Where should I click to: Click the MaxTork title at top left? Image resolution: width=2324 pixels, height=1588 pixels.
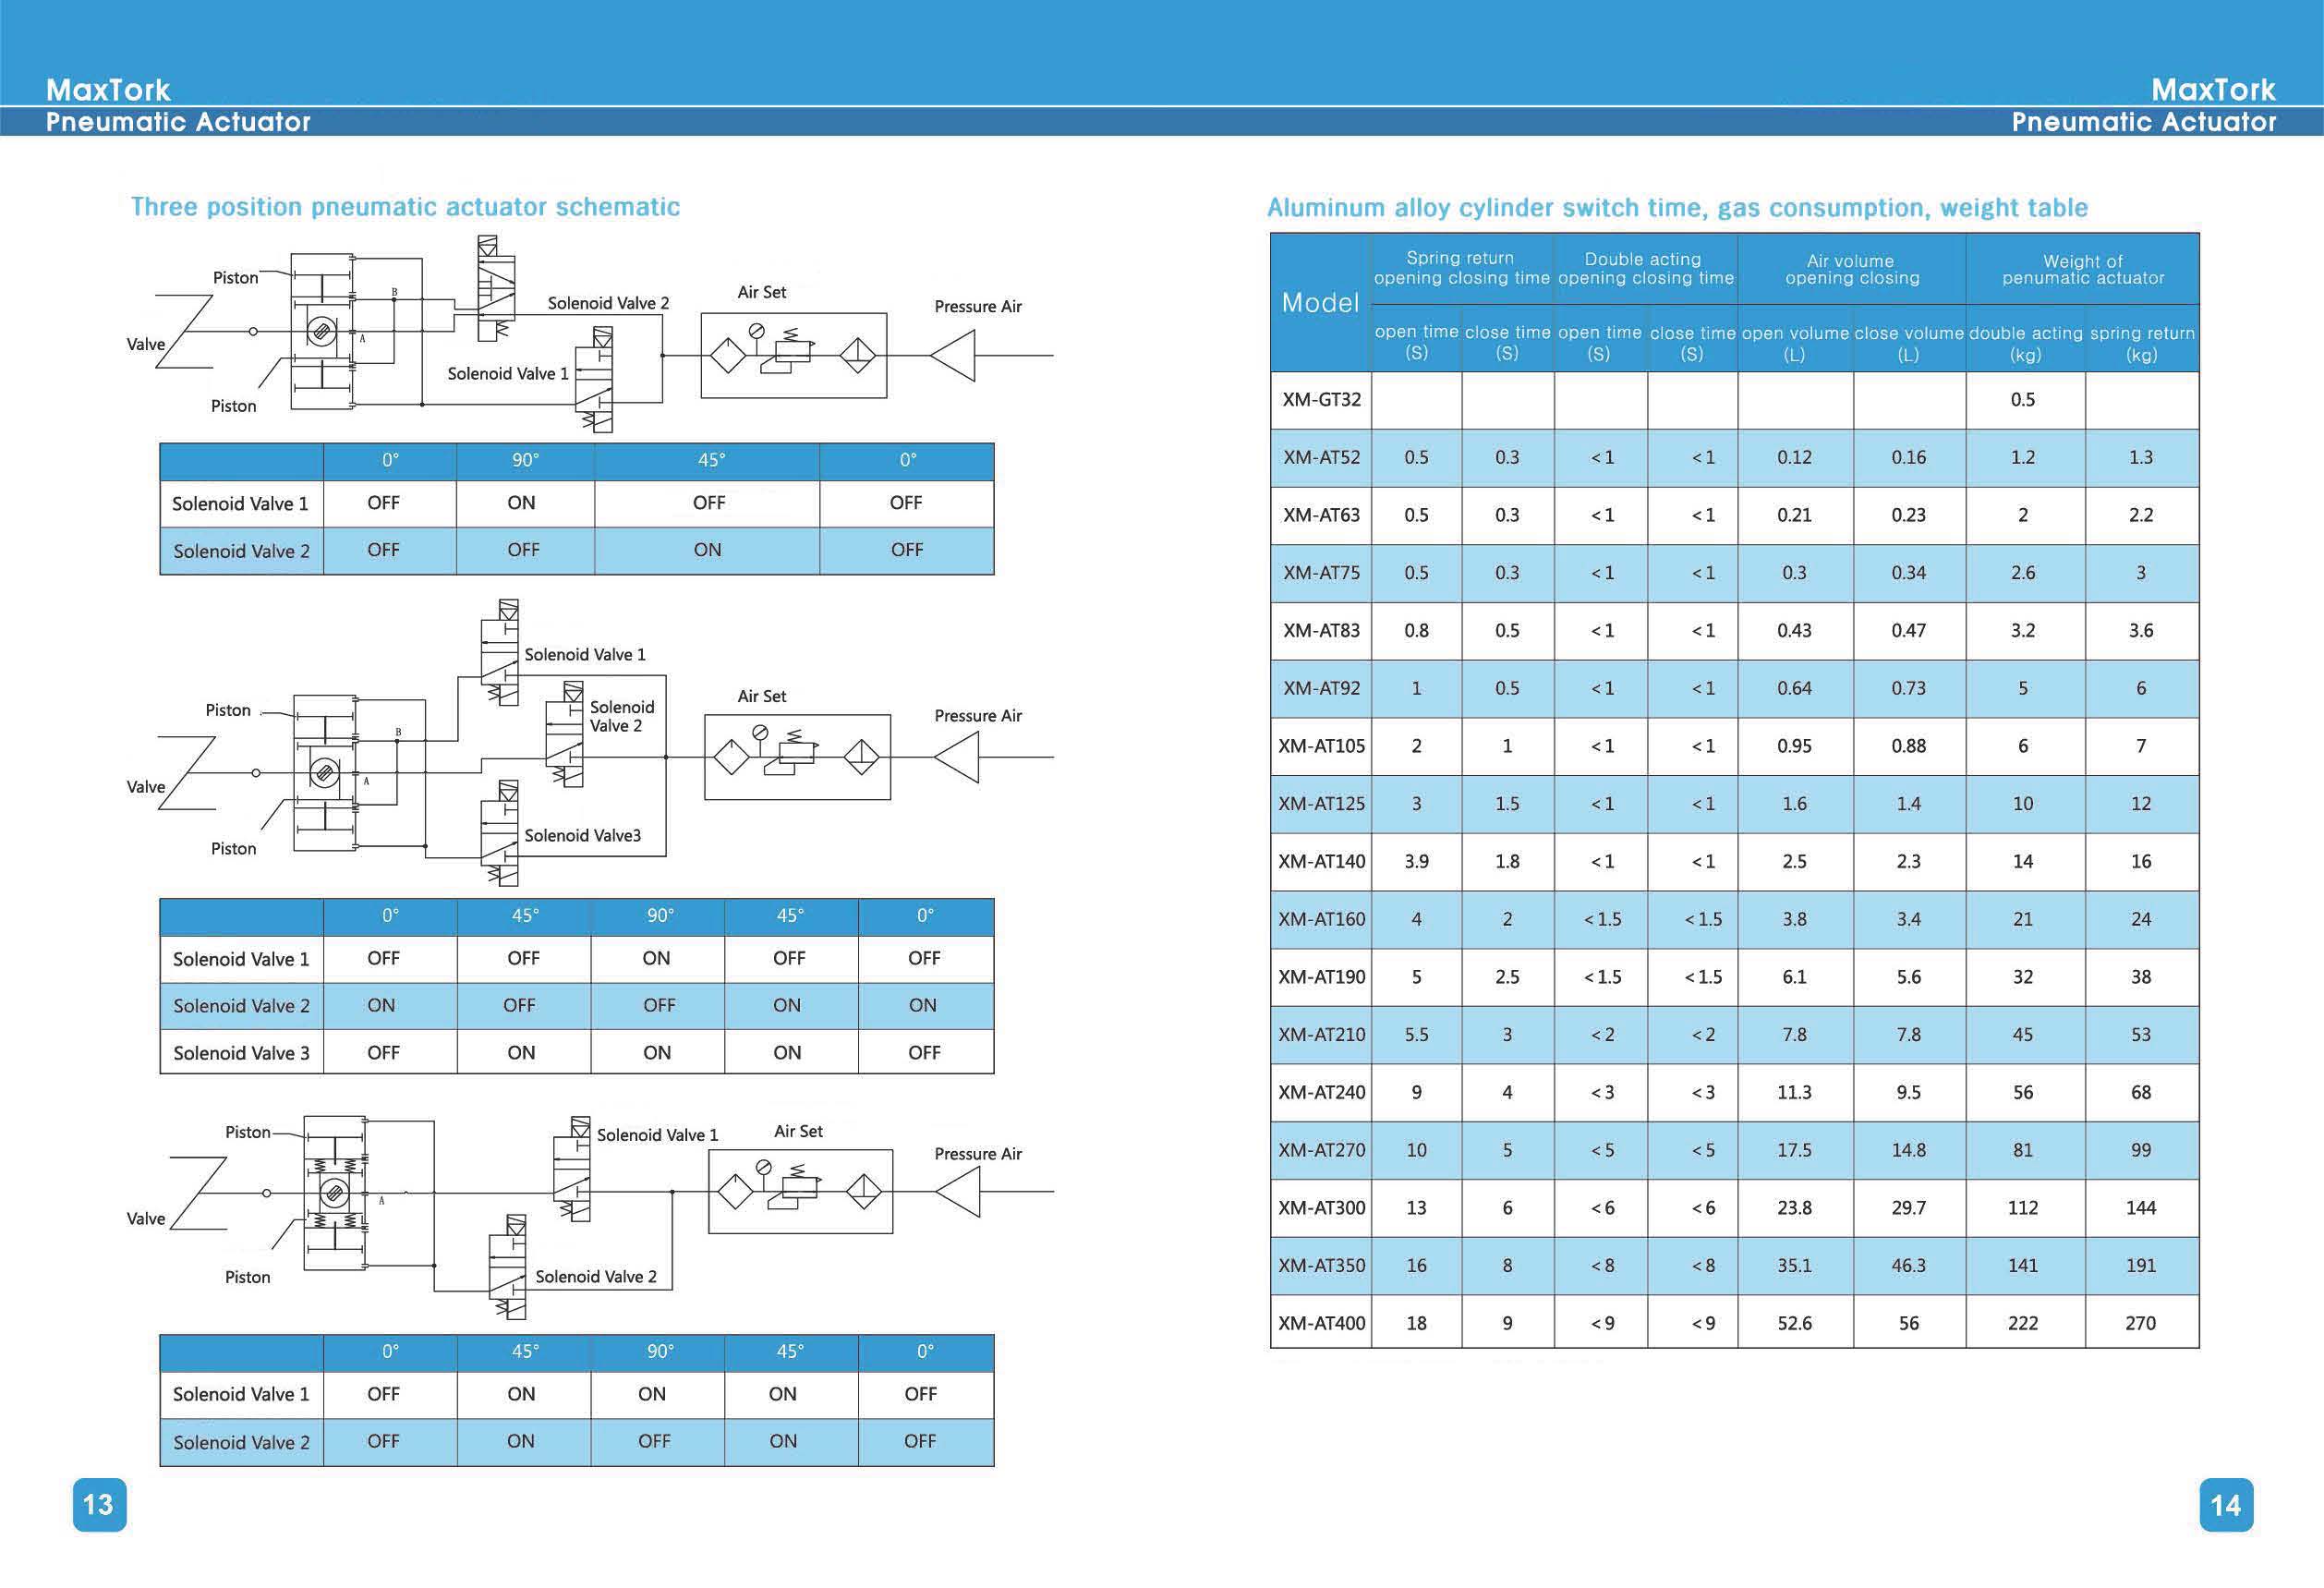[108, 89]
